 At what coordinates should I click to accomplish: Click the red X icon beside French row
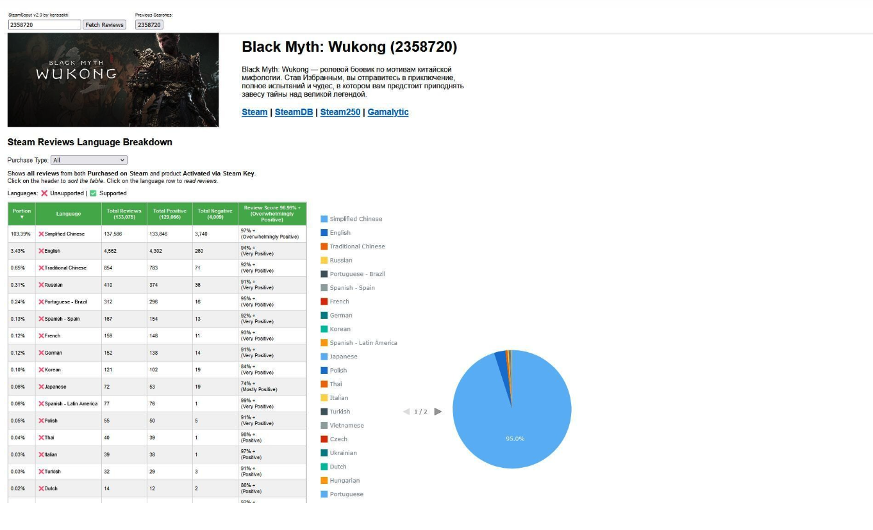pos(41,336)
